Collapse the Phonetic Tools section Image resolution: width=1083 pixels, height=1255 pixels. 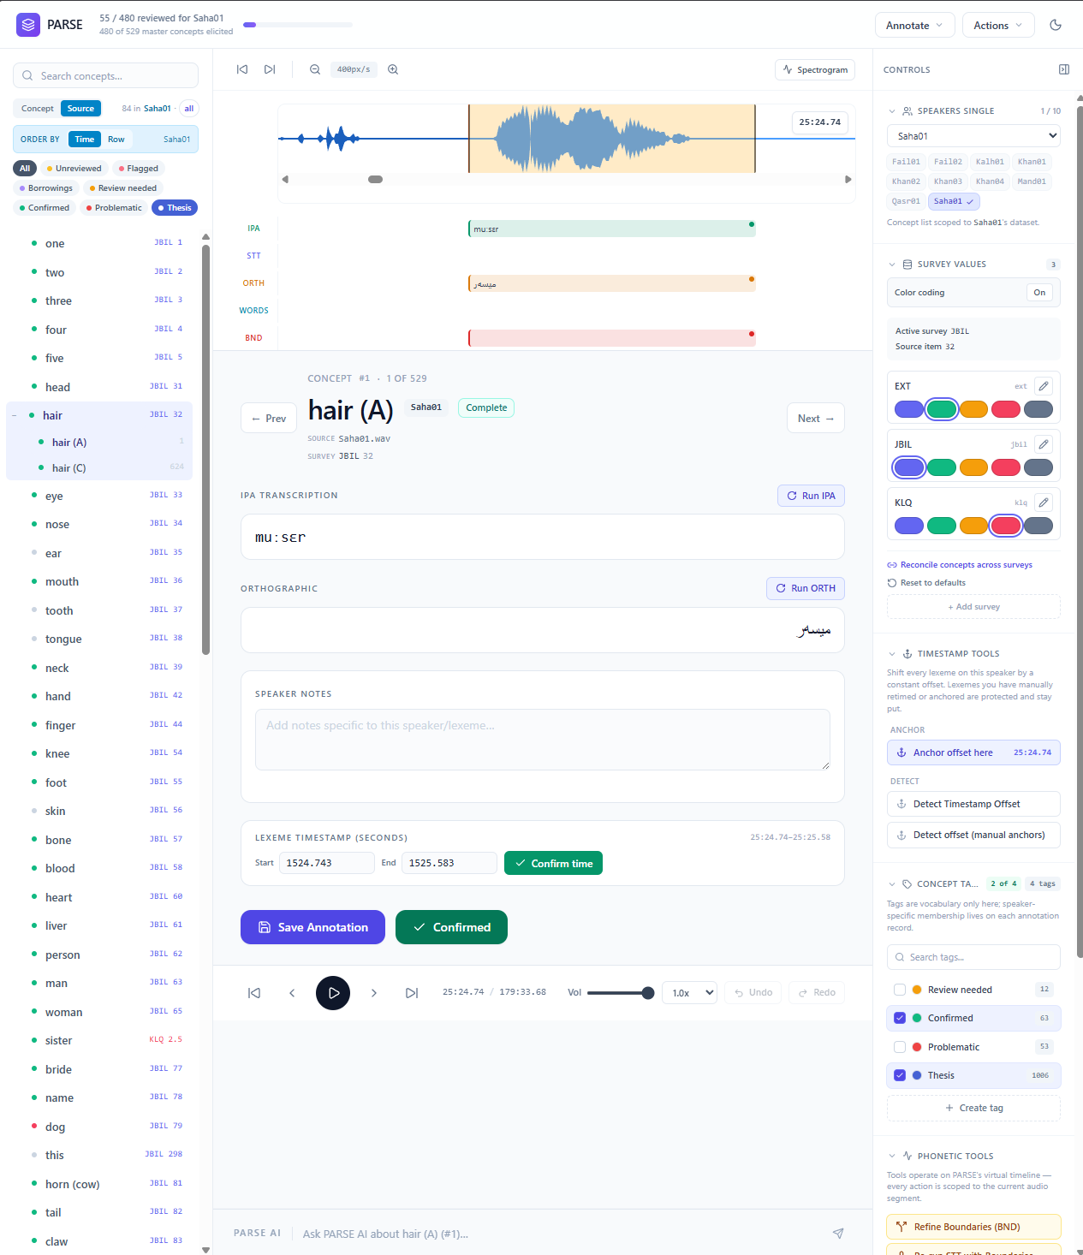pyautogui.click(x=892, y=1156)
